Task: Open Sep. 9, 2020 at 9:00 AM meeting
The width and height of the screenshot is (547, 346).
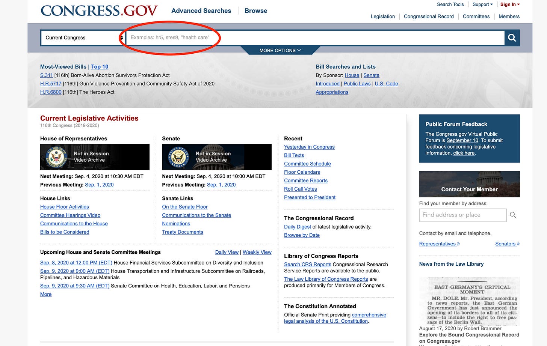Action: (75, 271)
